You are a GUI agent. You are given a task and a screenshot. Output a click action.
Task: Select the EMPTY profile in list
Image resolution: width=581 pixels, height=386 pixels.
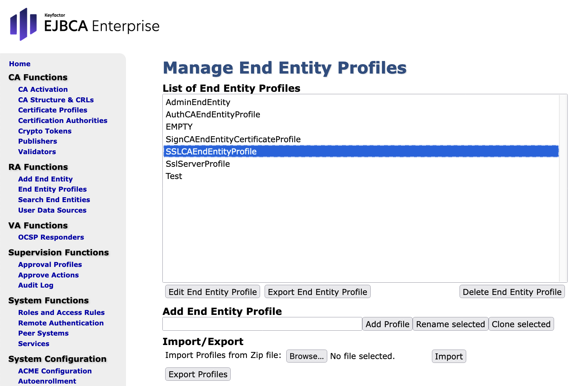(179, 127)
